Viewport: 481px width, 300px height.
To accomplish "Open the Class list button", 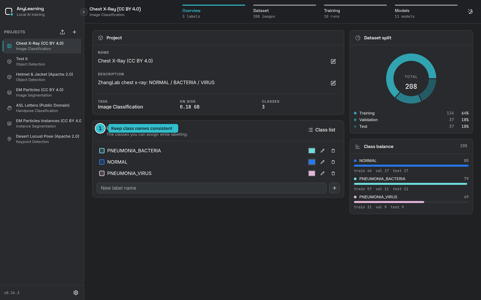I will pyautogui.click(x=322, y=130).
